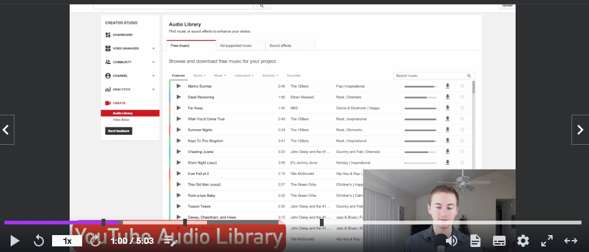Play the Keys To The Kingdom preview
This screenshot has height=252, width=589.
(x=179, y=140)
